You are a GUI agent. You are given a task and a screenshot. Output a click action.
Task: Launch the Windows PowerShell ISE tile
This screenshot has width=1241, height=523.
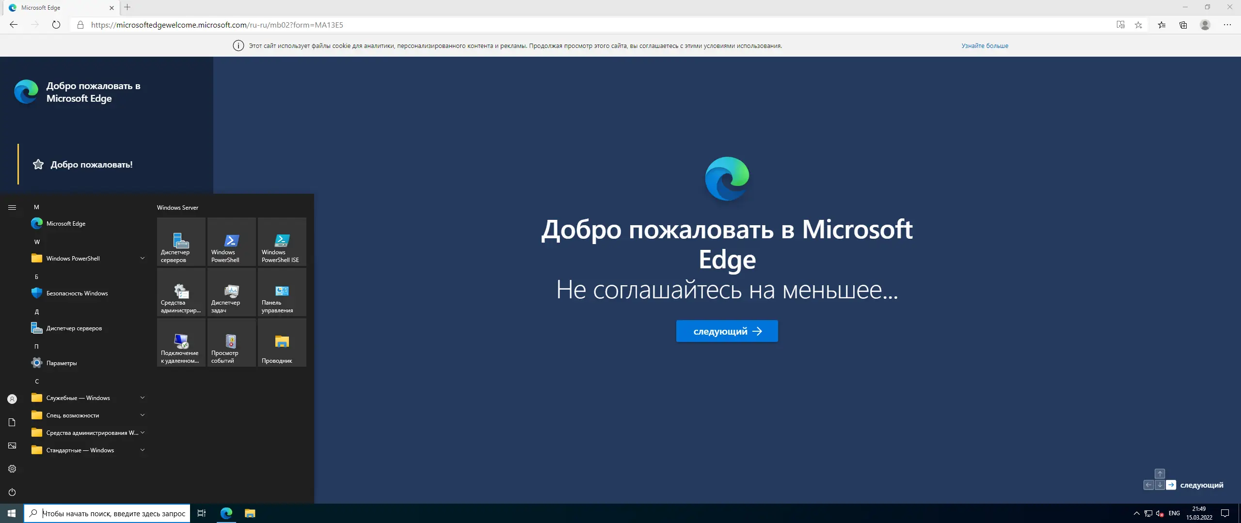tap(282, 242)
